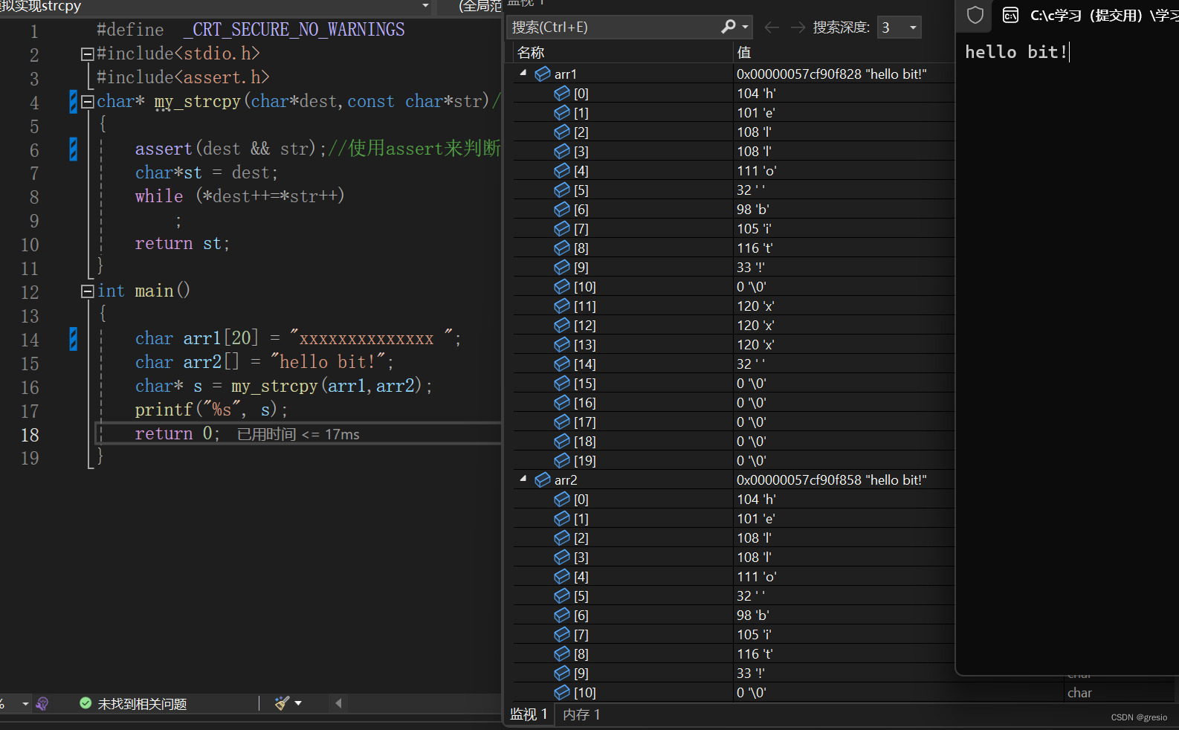This screenshot has height=730, width=1179.
Task: Select arr2 element [0] cube icon
Action: [x=562, y=499]
